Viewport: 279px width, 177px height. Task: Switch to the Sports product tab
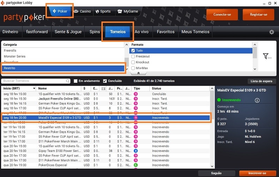(x=103, y=11)
